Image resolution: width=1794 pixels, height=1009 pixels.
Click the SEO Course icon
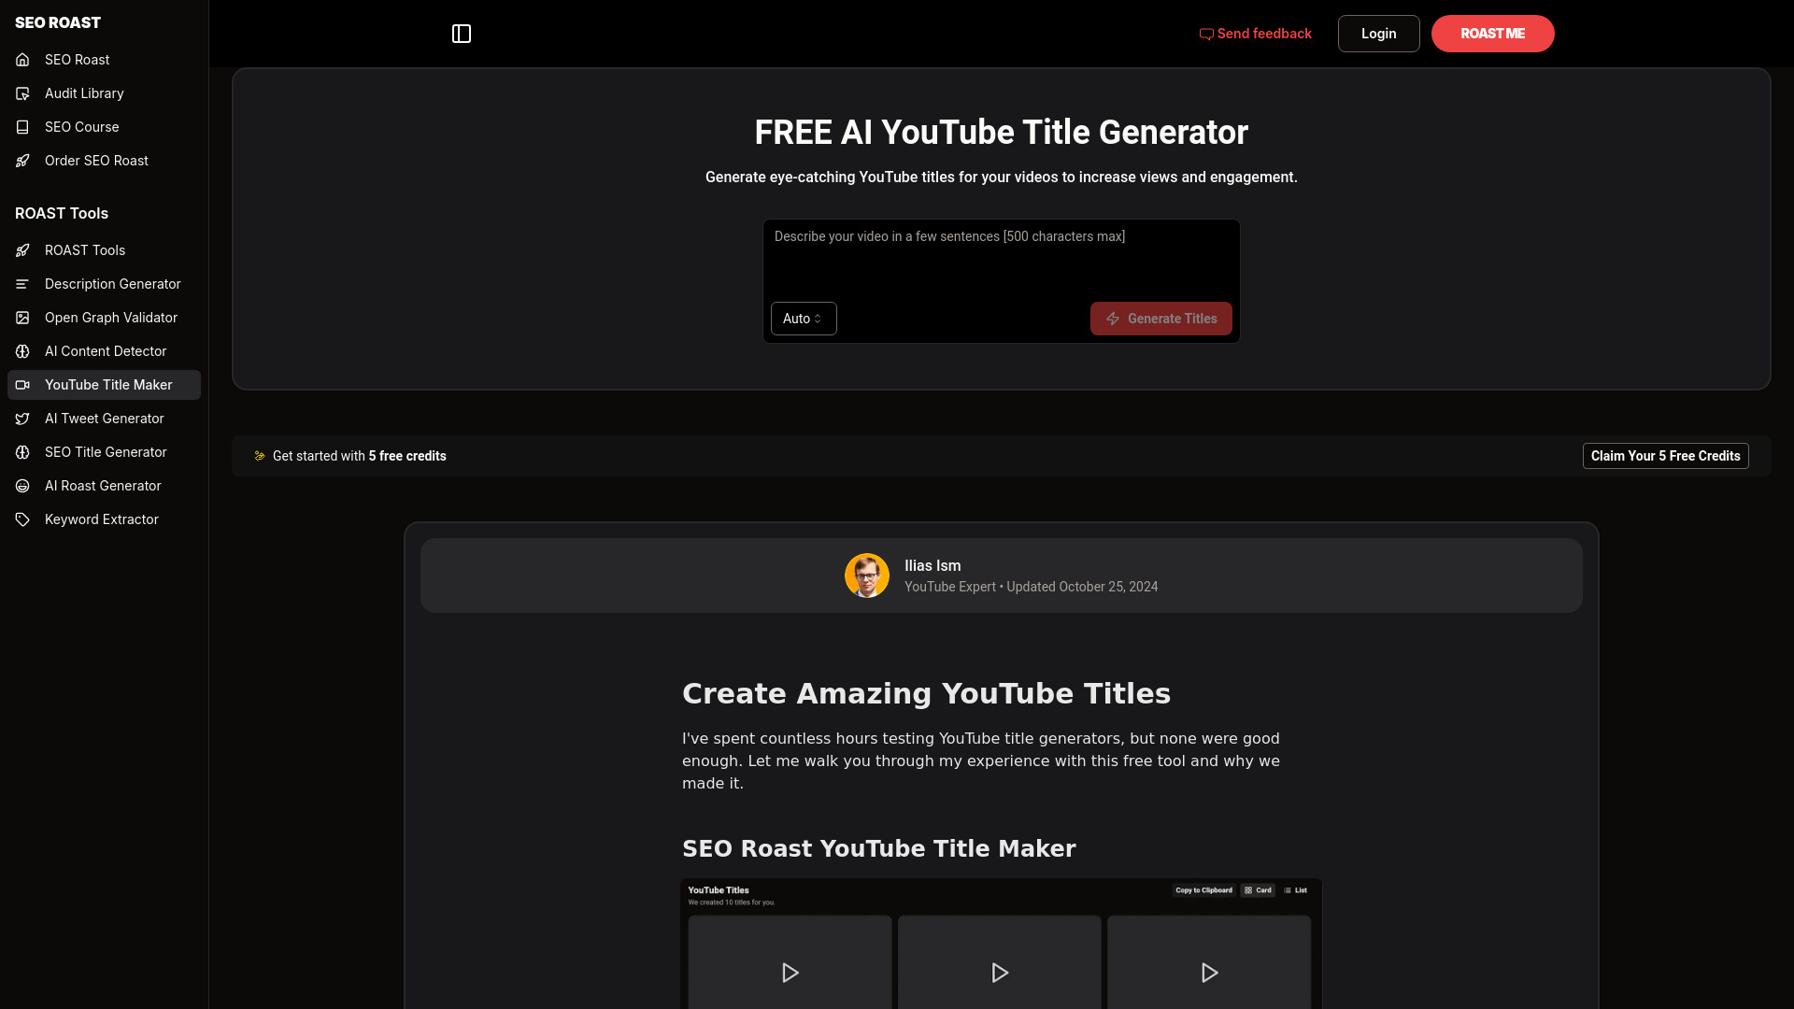coord(22,126)
